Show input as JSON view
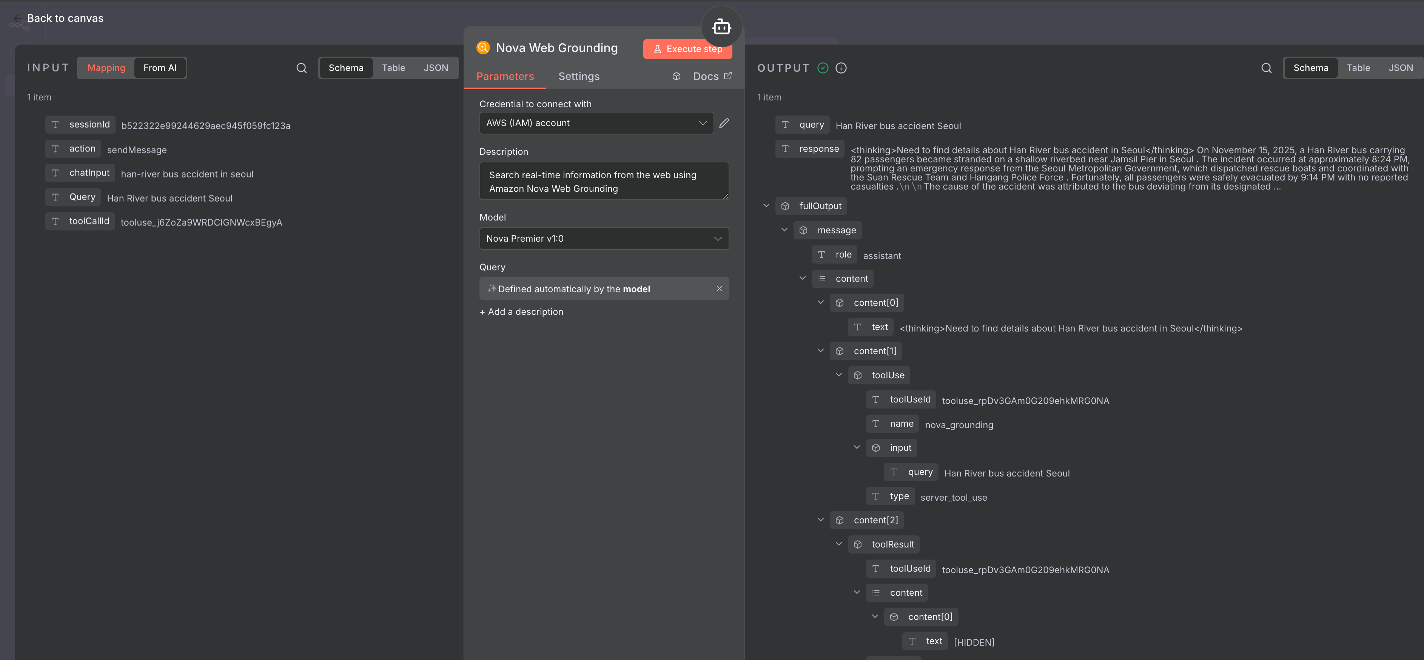This screenshot has height=660, width=1424. coord(436,68)
